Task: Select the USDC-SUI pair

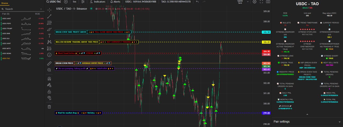Action: click(x=22, y=39)
